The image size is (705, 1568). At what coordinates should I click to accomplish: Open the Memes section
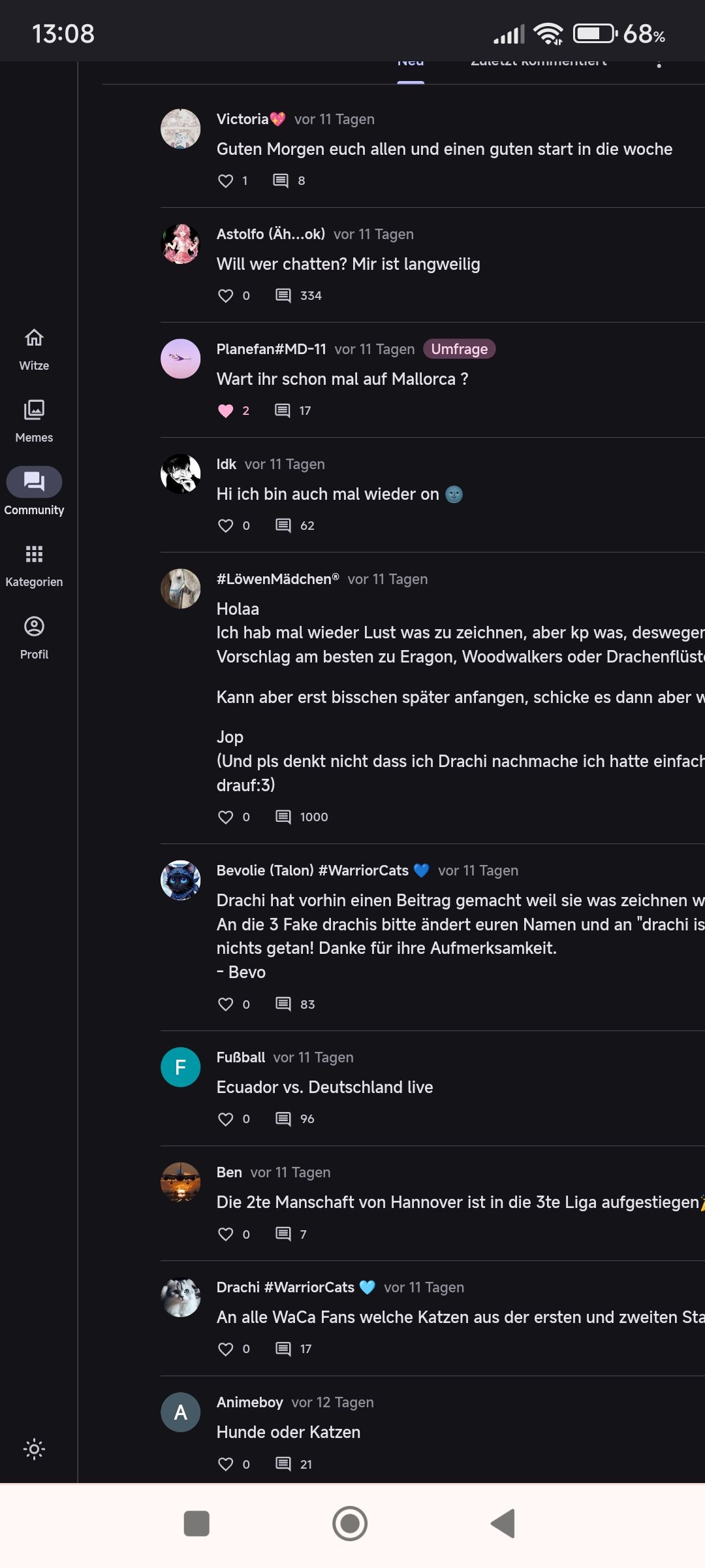[34, 420]
